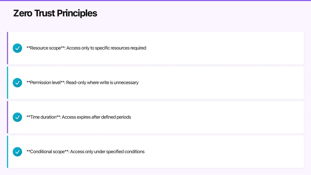Click "Read-only where write is unnecessary" text
The height and width of the screenshot is (175, 311).
click(102, 83)
